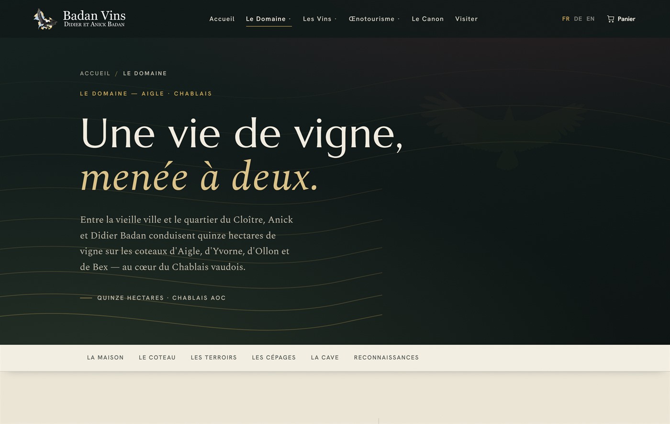Jump to Les Terroirs section
Viewport: 670px width, 424px height.
point(214,357)
